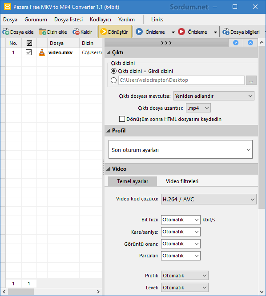Open the Dosya menu
266x296 pixels.
tap(10, 20)
